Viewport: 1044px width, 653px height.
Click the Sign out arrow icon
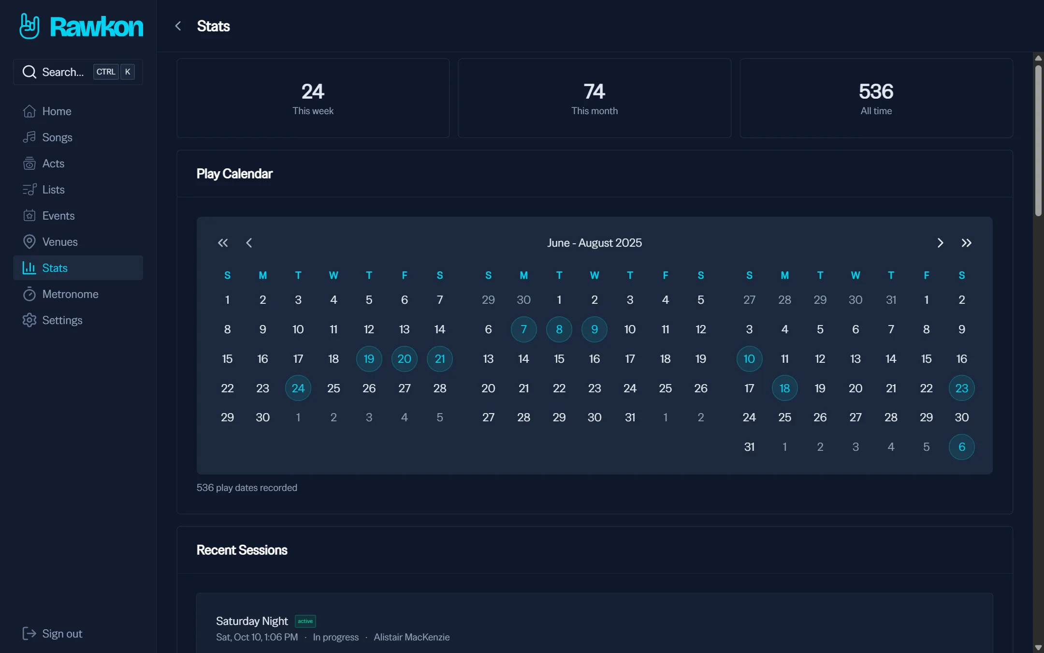click(x=29, y=634)
